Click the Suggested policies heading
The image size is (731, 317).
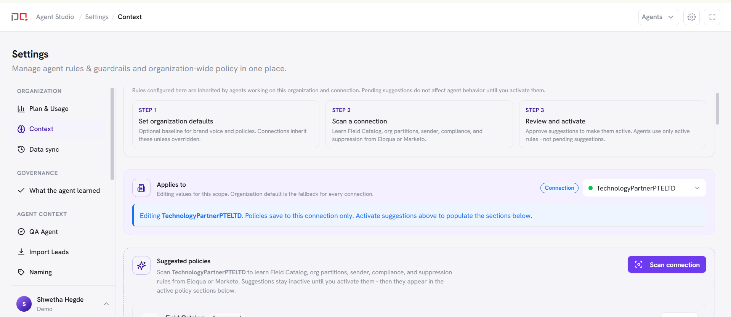pyautogui.click(x=184, y=261)
